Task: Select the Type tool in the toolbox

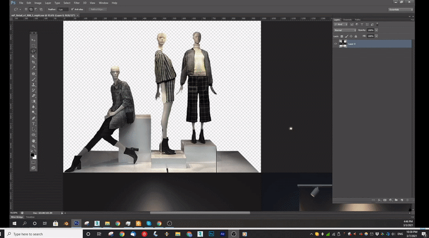Action: pos(33,124)
